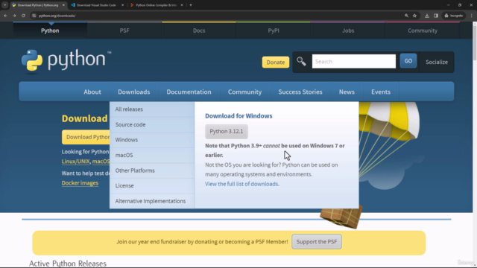Close the Download Python tab

tap(63, 5)
